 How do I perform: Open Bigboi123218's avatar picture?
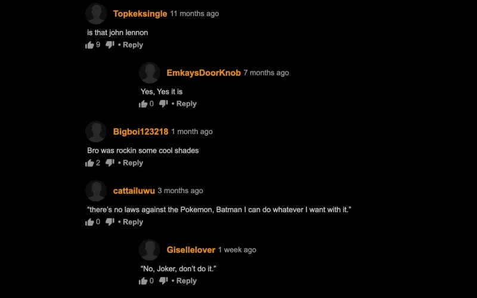96,132
